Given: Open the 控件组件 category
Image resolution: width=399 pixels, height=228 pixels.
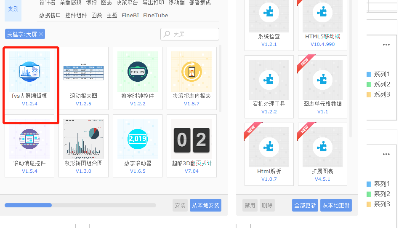Looking at the screenshot, I should (76, 15).
